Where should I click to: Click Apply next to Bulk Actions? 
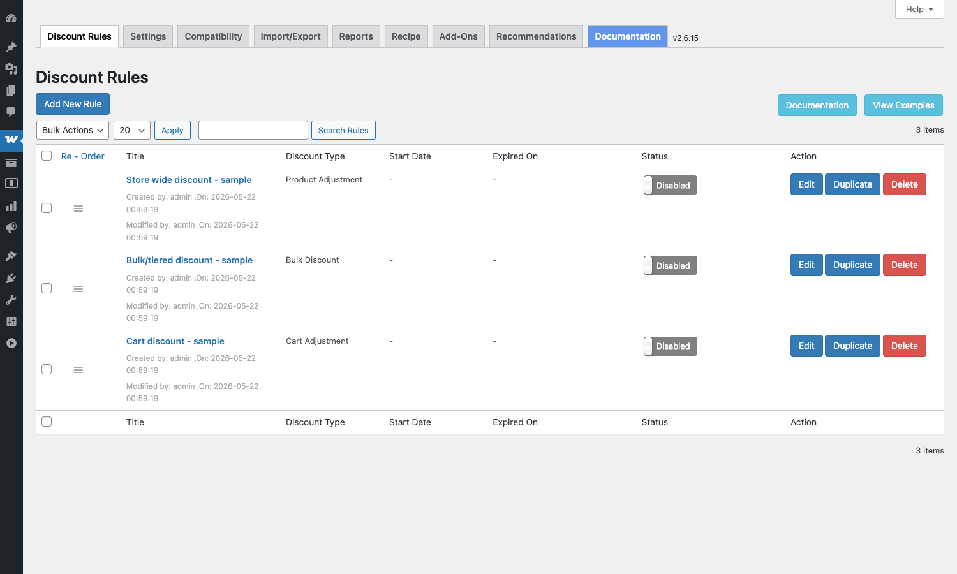(172, 130)
